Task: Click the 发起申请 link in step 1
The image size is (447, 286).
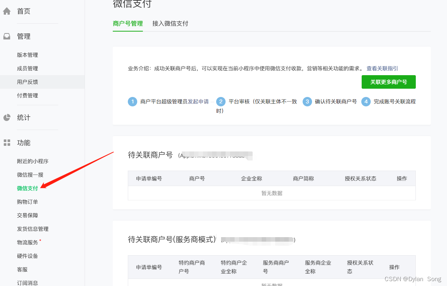Action: [x=198, y=101]
